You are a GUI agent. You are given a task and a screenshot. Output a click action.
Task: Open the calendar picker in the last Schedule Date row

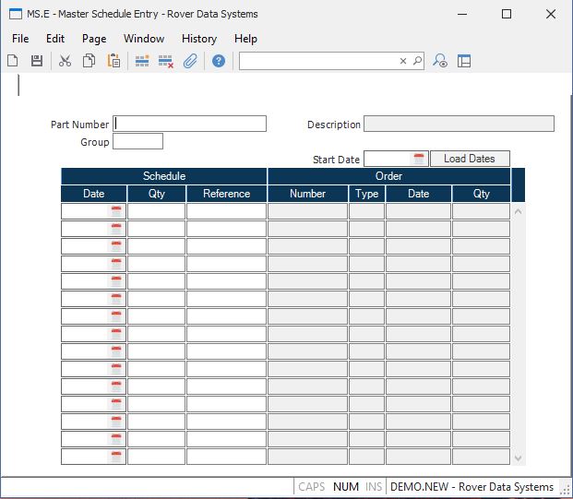point(116,457)
